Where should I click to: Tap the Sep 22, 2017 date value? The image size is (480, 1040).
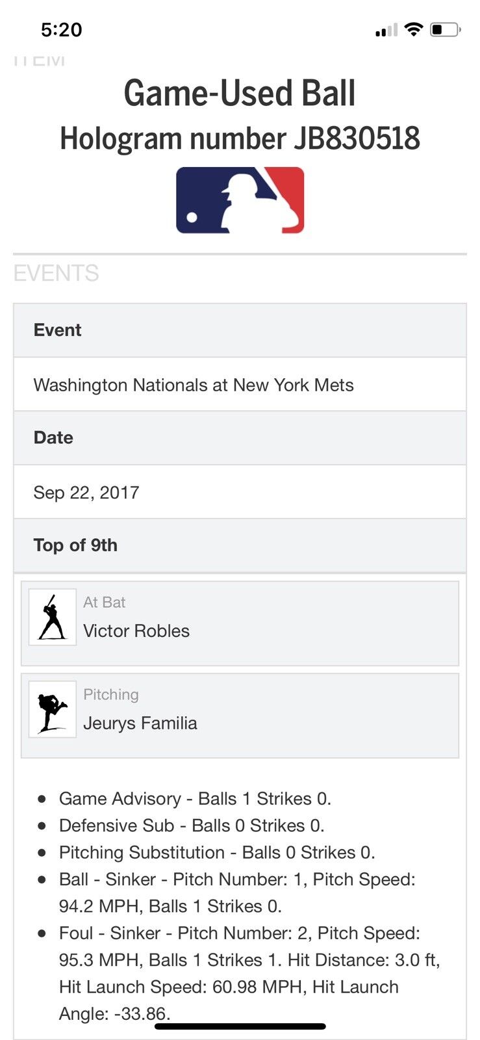(x=86, y=492)
